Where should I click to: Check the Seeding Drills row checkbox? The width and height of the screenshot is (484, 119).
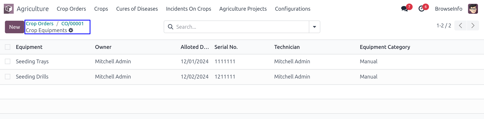[8, 77]
